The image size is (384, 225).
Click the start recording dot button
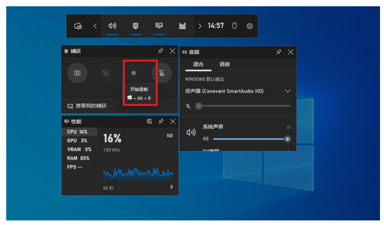tap(133, 73)
